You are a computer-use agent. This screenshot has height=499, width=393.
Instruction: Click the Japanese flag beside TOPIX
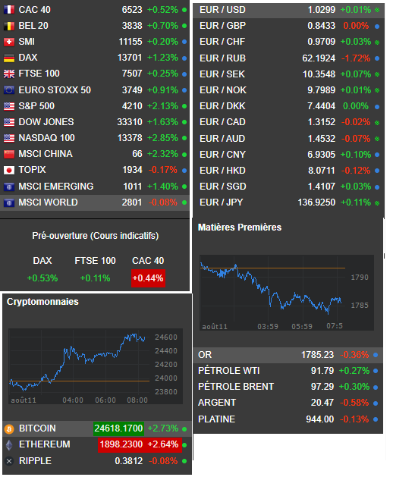coord(9,171)
